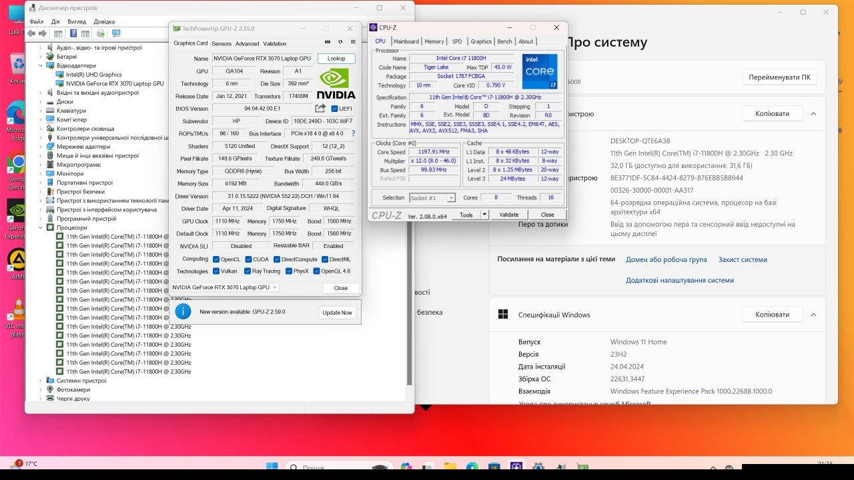Click the Intel Core i7 logo in CPU-Z
The width and height of the screenshot is (854, 480).
pyautogui.click(x=540, y=72)
